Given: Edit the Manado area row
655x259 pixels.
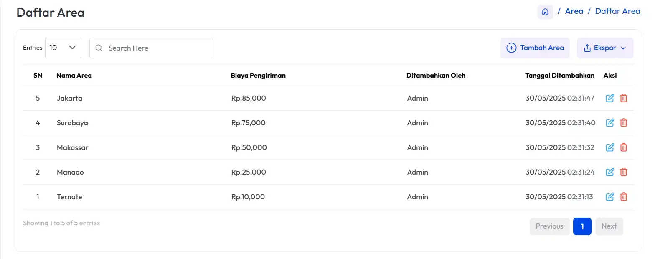Looking at the screenshot, I should tap(610, 172).
